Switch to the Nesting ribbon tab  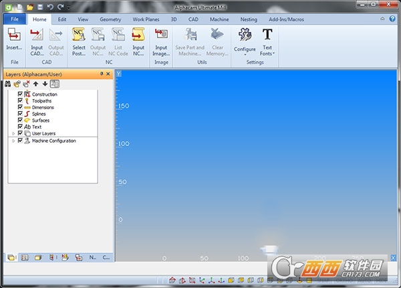pyautogui.click(x=249, y=19)
